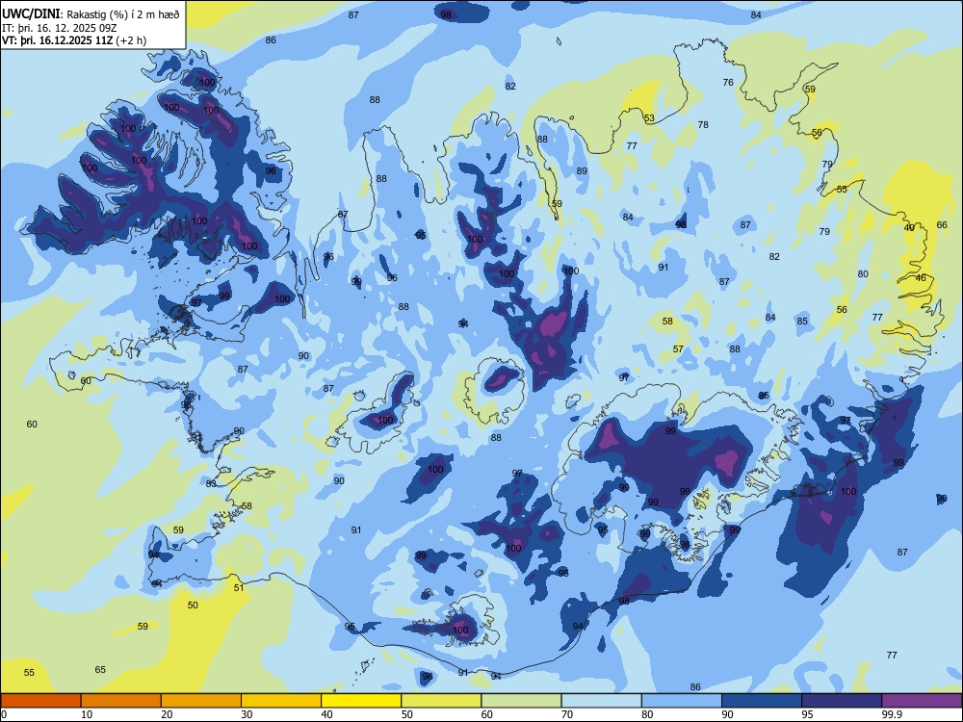Select the humidity value '78' on the map

point(703,124)
